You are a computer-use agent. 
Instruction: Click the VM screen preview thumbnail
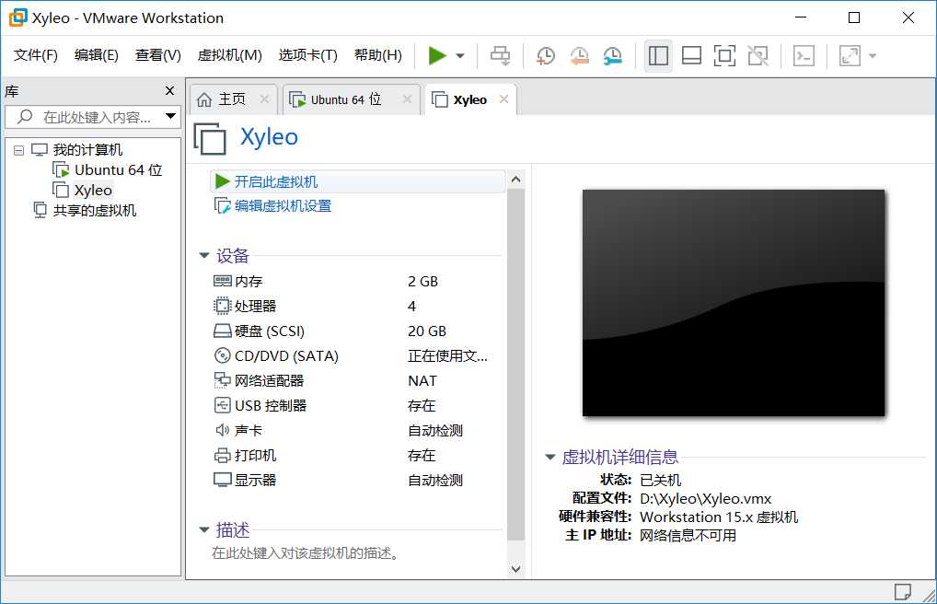734,303
